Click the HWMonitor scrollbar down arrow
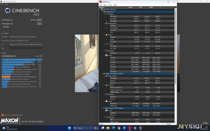Image resolution: width=210 pixels, height=131 pixels. (176, 122)
